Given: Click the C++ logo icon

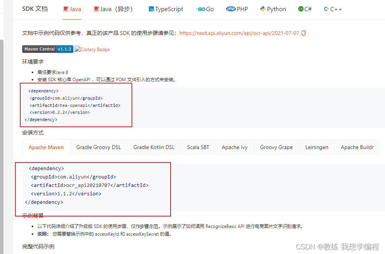Looking at the screenshot, I should (x=327, y=9).
